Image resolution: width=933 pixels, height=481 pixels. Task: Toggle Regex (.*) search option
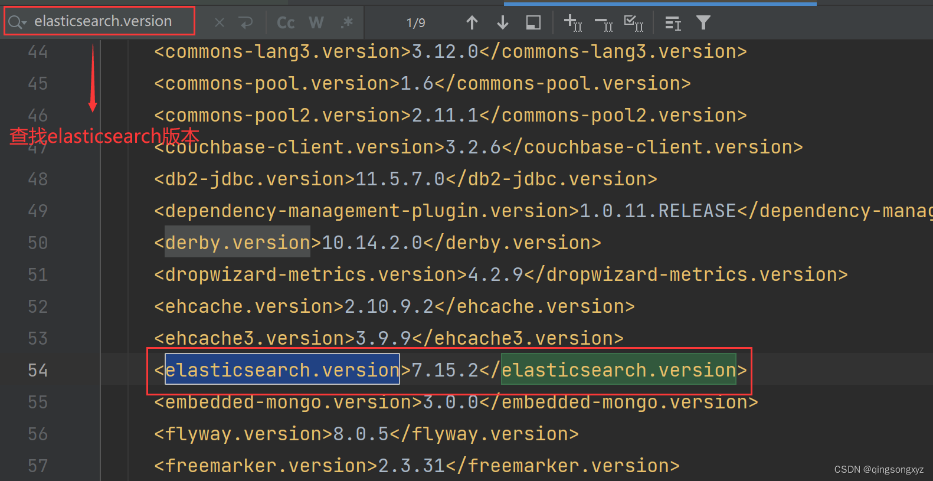347,22
